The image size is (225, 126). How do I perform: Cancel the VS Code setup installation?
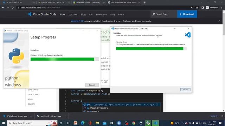point(185,90)
